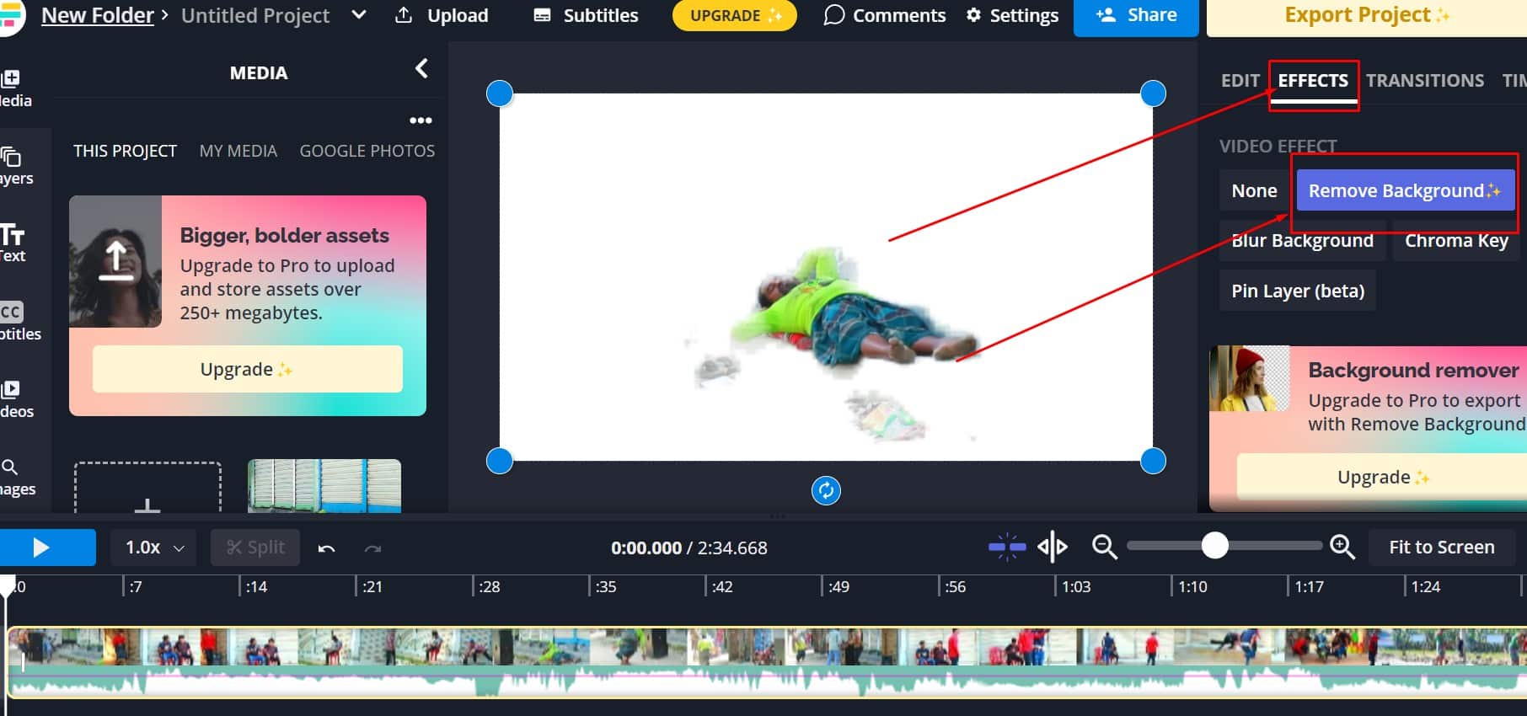The width and height of the screenshot is (1527, 716).
Task: Switch to THIS PROJECT media tab
Action: tap(125, 151)
